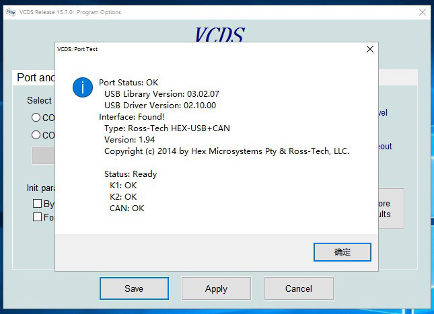Click the 确定 button in Port Test dialog
434x314 pixels.
pos(342,252)
